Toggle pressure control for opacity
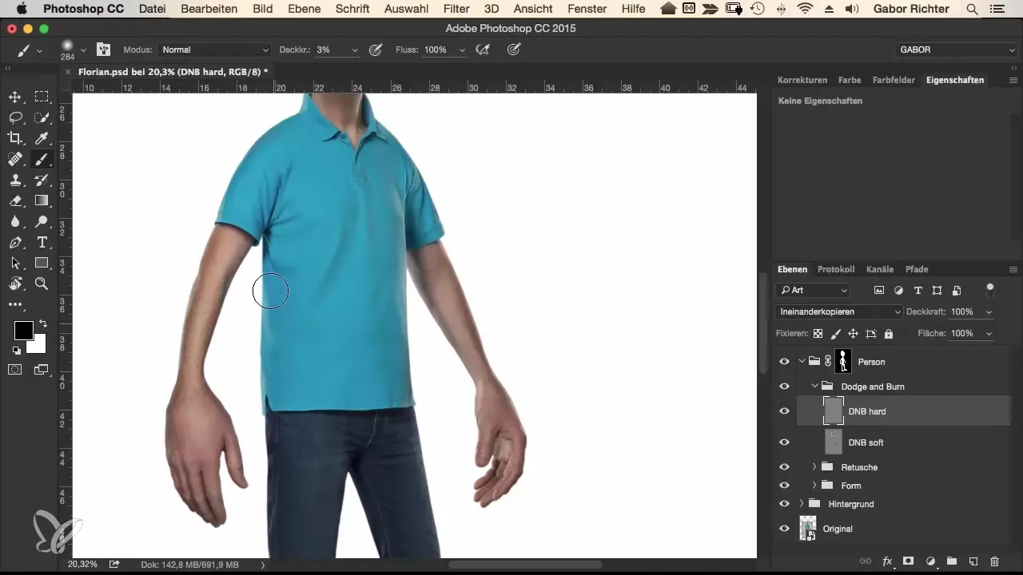The width and height of the screenshot is (1023, 575). pos(375,50)
